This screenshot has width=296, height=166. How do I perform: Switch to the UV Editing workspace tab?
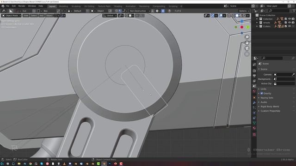pos(89,6)
